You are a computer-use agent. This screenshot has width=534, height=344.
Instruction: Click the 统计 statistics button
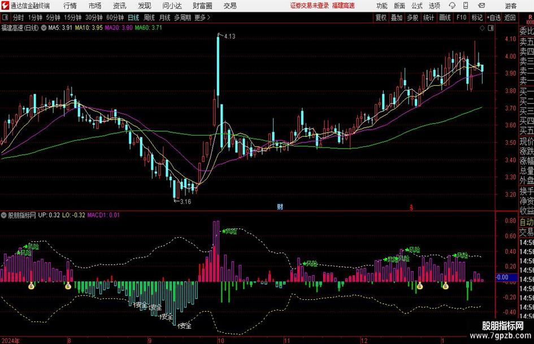pos(428,18)
